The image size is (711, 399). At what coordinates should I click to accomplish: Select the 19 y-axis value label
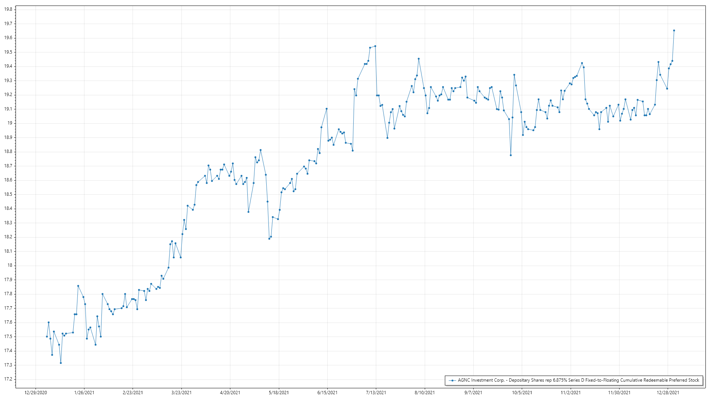coord(10,123)
